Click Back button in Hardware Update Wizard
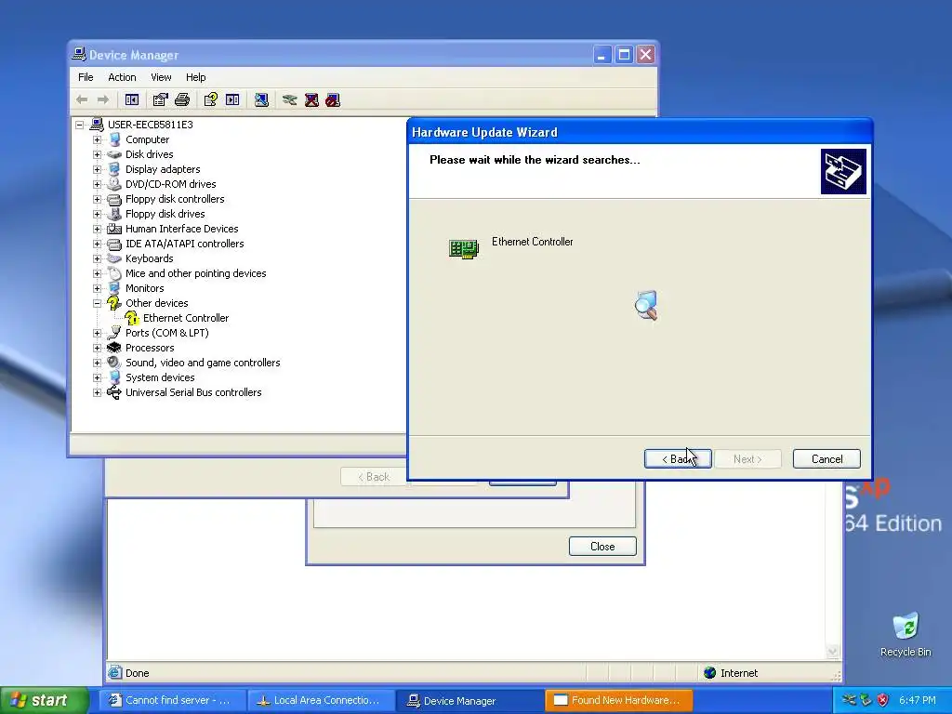This screenshot has height=714, width=952. 678,459
